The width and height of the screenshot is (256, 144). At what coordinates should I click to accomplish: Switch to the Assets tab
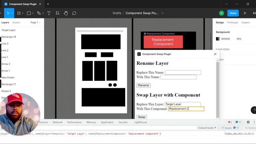(16, 22)
